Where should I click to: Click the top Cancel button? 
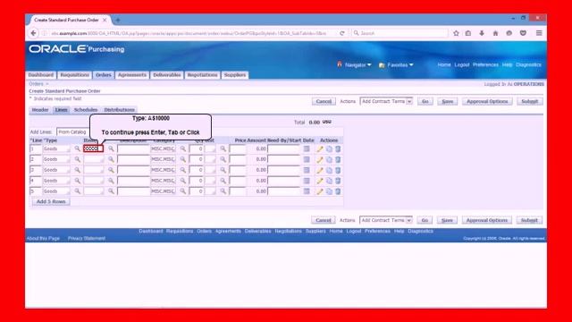(x=324, y=101)
